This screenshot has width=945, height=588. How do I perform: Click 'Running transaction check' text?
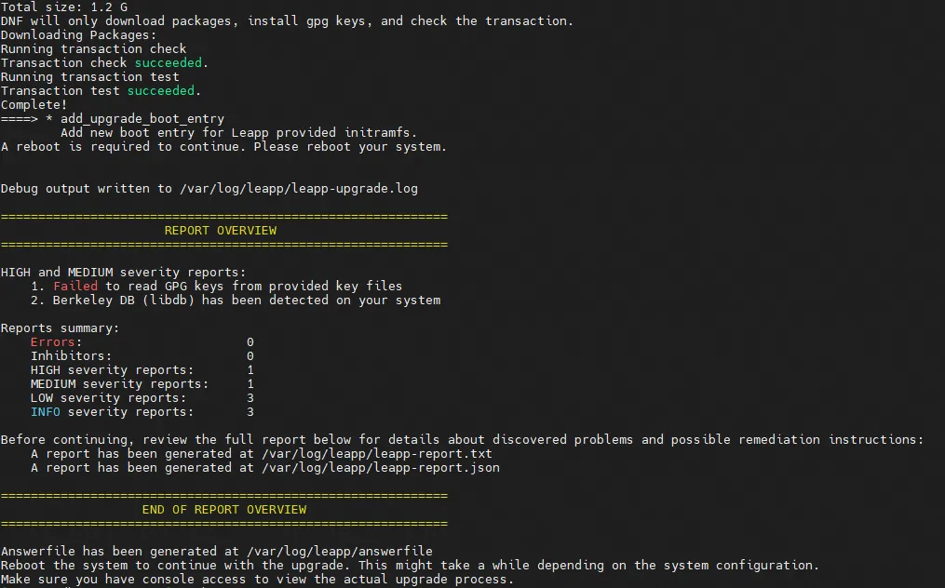93,48
